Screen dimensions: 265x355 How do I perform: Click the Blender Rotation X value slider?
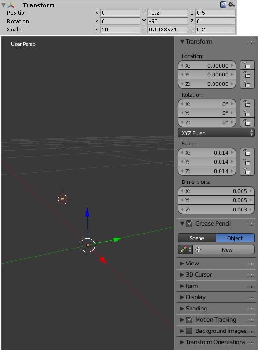point(207,104)
